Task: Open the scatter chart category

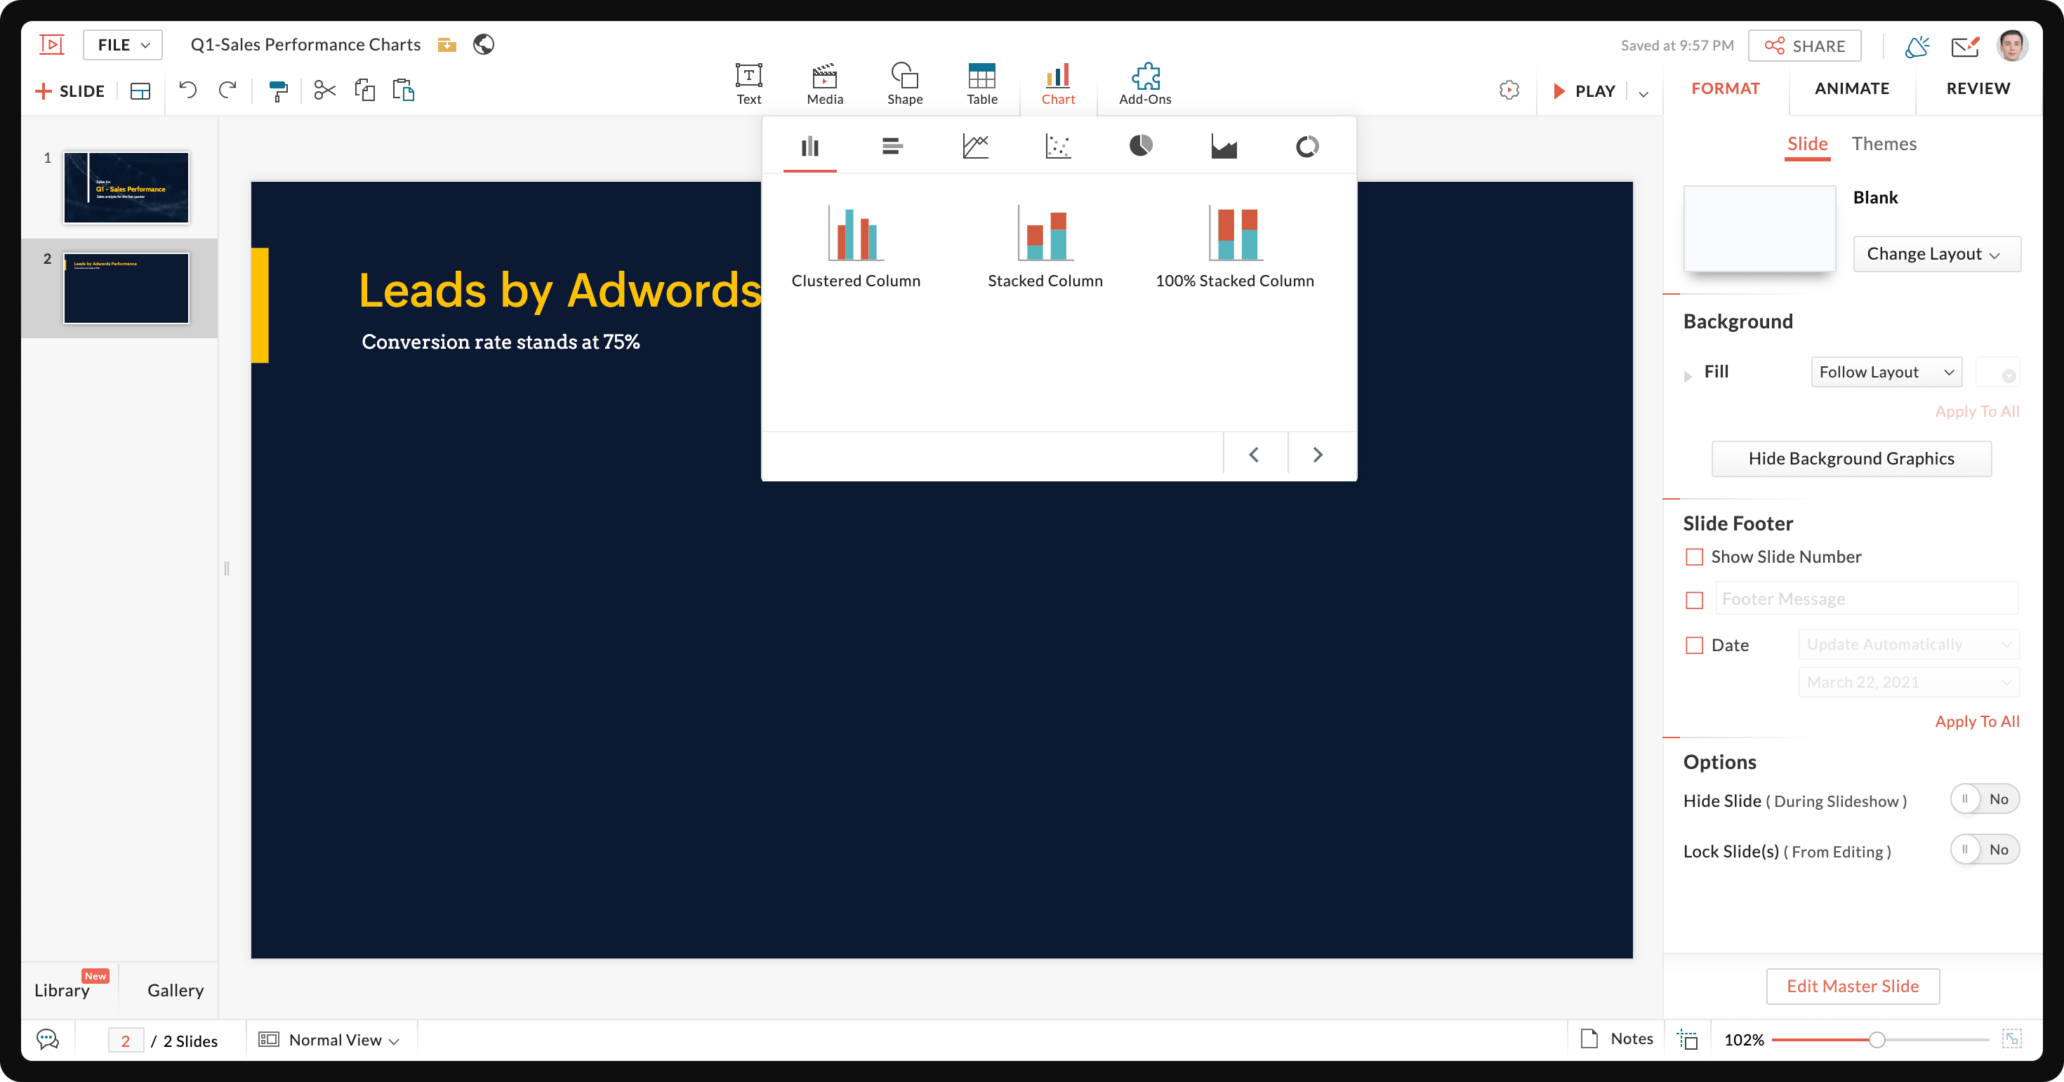Action: [1058, 146]
